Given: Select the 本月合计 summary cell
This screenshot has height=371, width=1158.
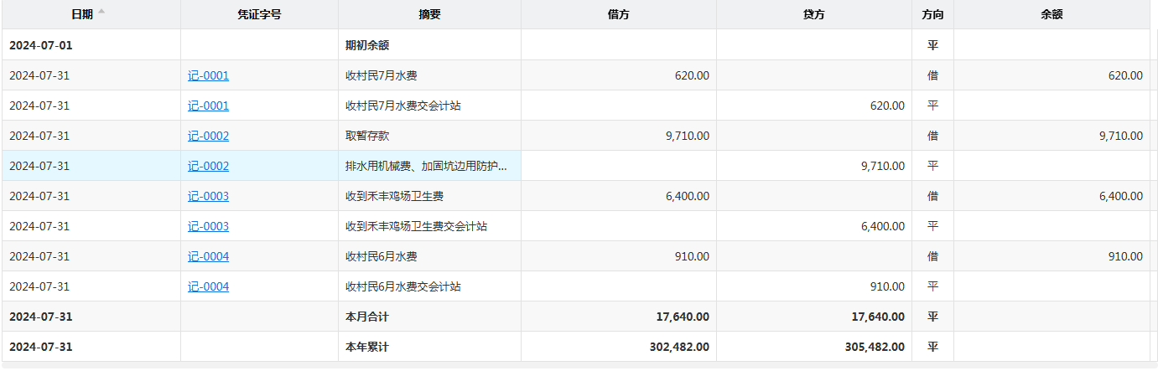Looking at the screenshot, I should (x=367, y=317).
